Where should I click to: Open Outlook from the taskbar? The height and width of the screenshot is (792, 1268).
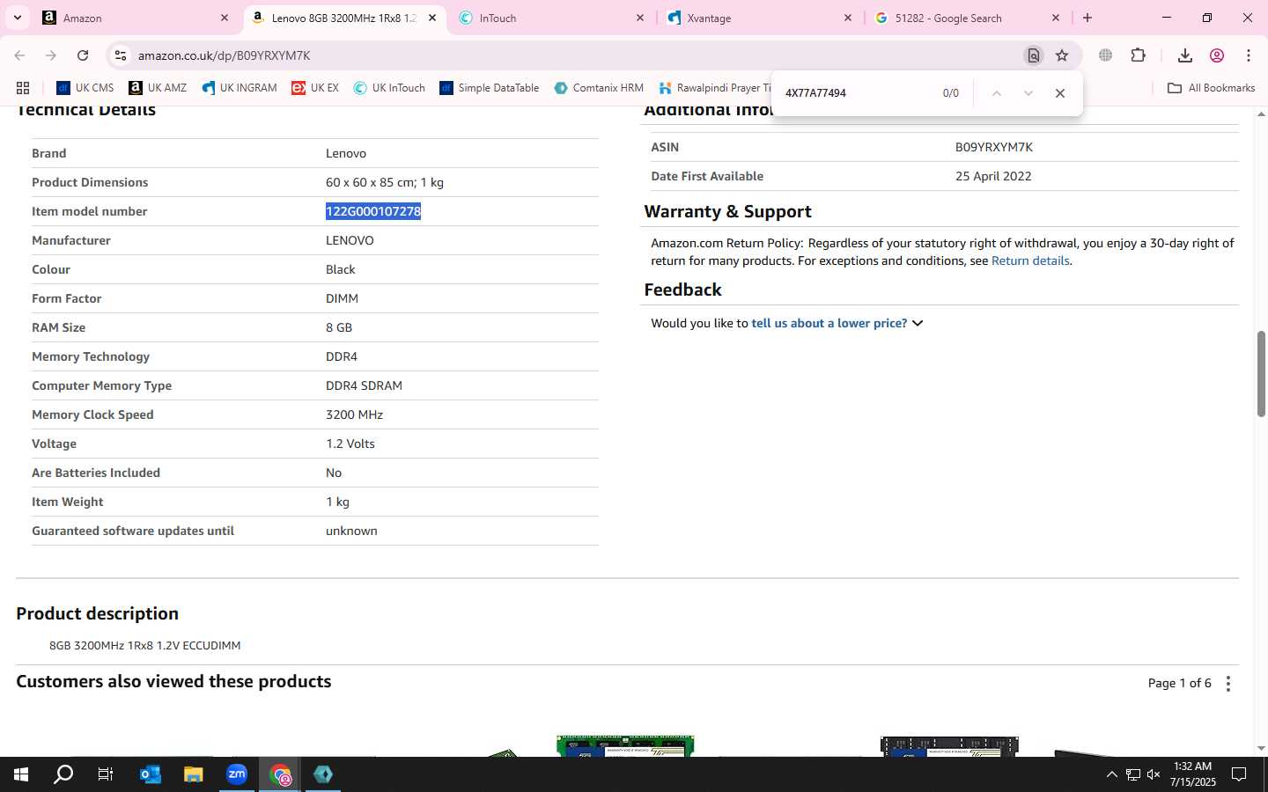pyautogui.click(x=151, y=774)
